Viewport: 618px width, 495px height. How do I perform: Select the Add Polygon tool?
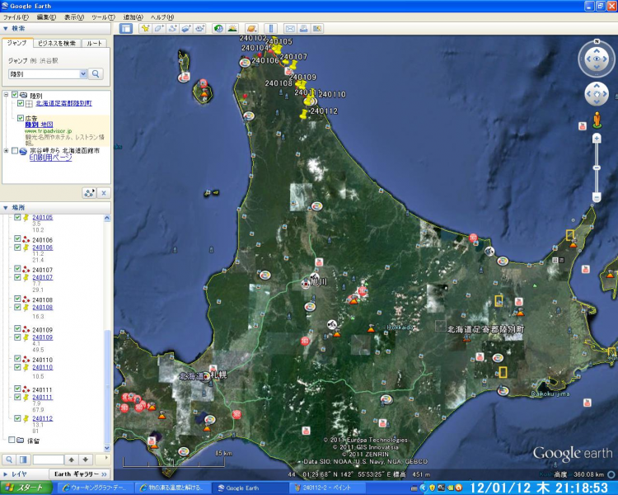point(159,28)
